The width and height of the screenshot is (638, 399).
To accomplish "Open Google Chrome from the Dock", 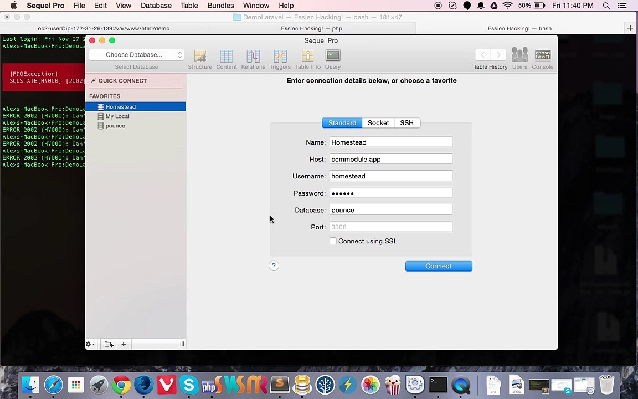I will (x=121, y=385).
